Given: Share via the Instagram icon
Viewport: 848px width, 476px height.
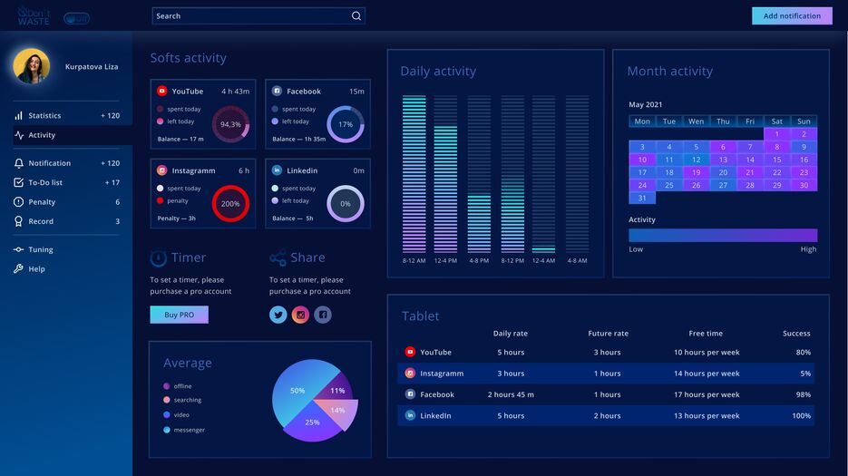Looking at the screenshot, I should pos(300,315).
